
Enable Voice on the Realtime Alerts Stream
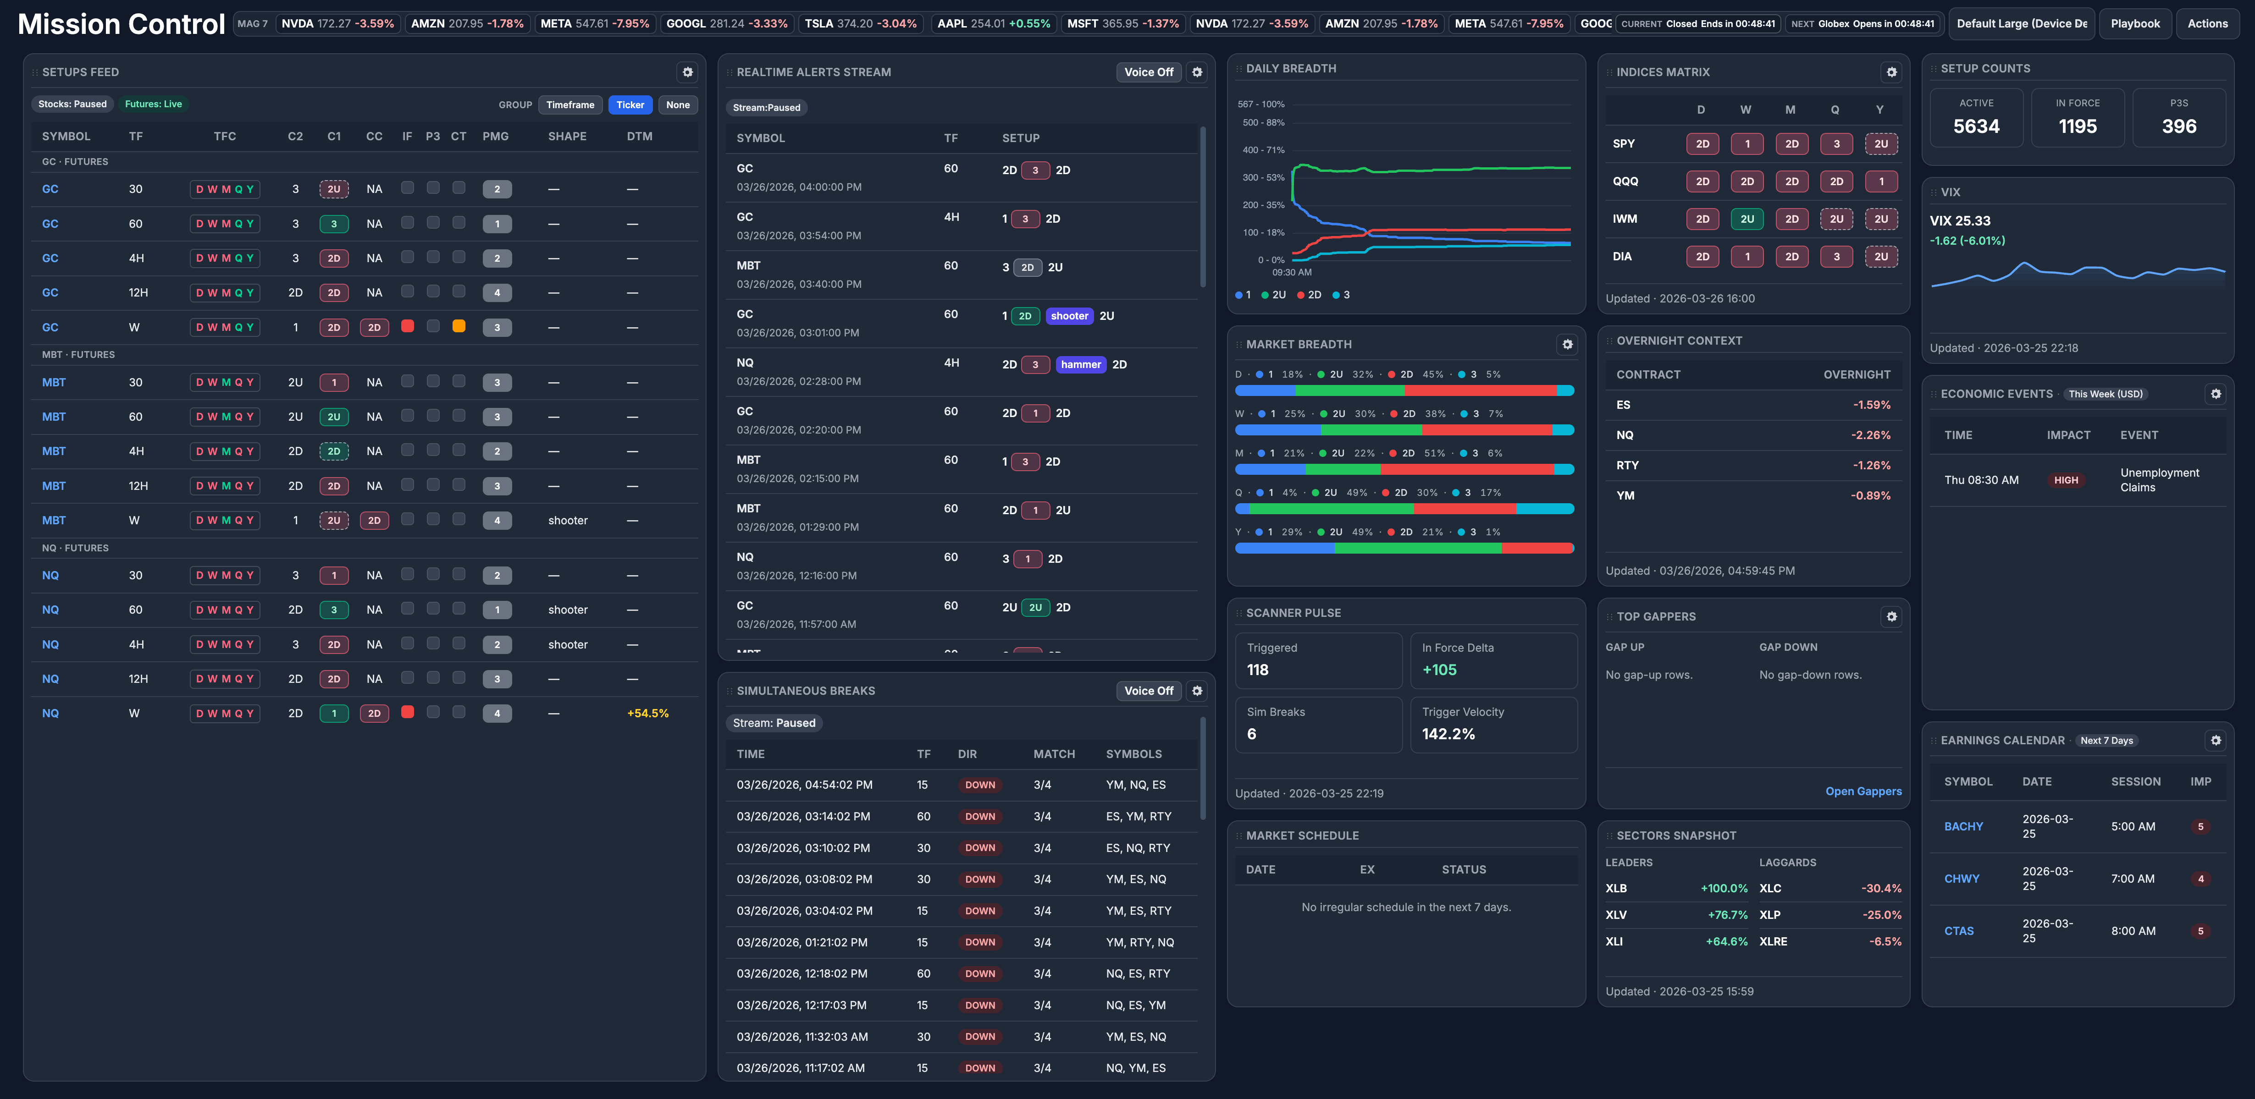point(1149,72)
